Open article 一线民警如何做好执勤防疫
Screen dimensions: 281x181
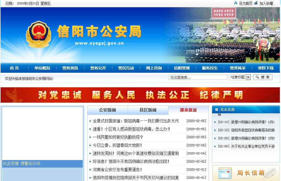(118, 137)
